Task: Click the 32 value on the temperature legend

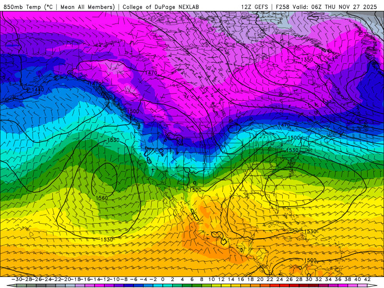Action: coord(319,279)
